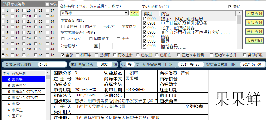
Task: Select result row 唐鲜果
Action: click(23, 116)
